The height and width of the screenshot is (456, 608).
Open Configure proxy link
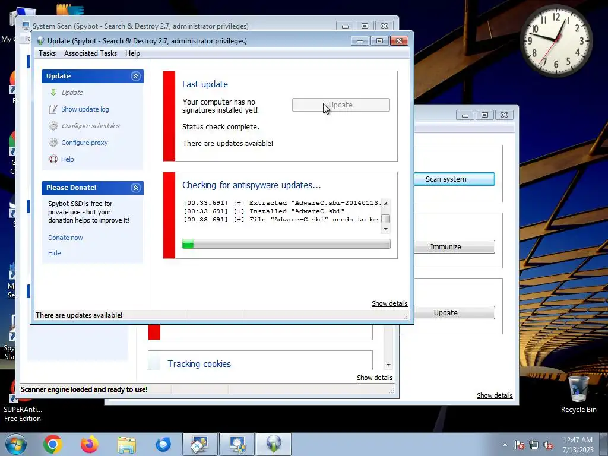(84, 142)
